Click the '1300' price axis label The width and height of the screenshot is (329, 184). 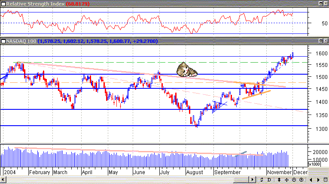(321, 129)
